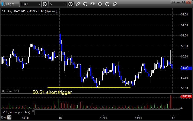Viewport: 193px width, 121px height.
Task: Click the Chart window logo icon
Action: 3,4
